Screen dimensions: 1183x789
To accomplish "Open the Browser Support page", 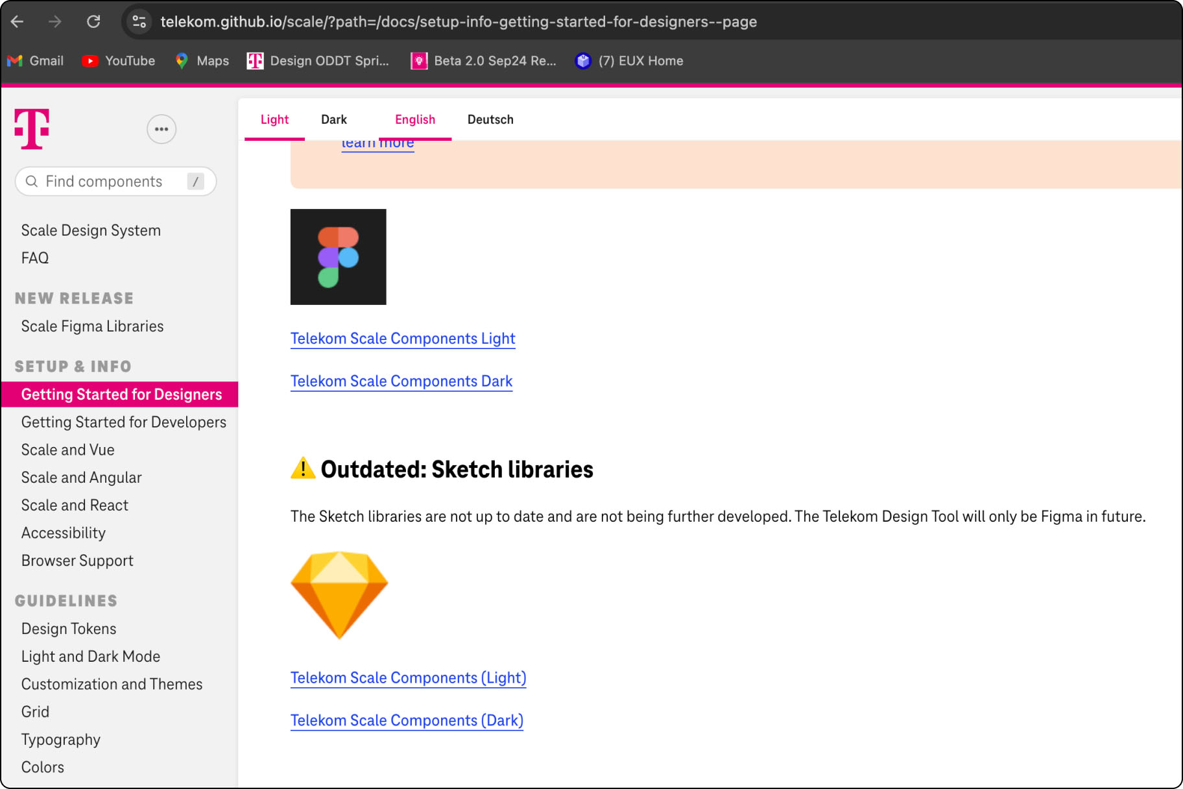I will pyautogui.click(x=77, y=561).
